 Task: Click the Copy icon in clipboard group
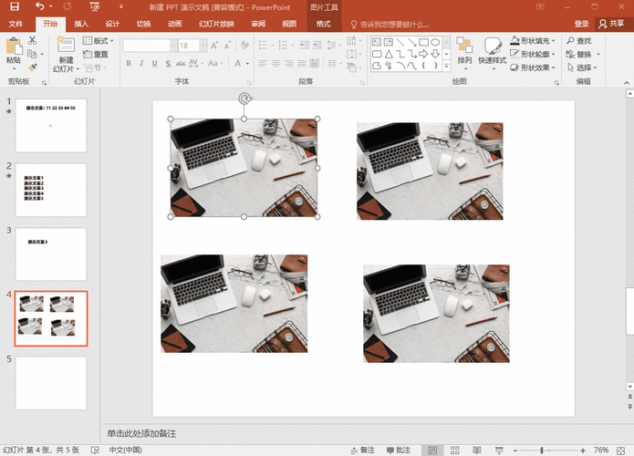pos(32,54)
